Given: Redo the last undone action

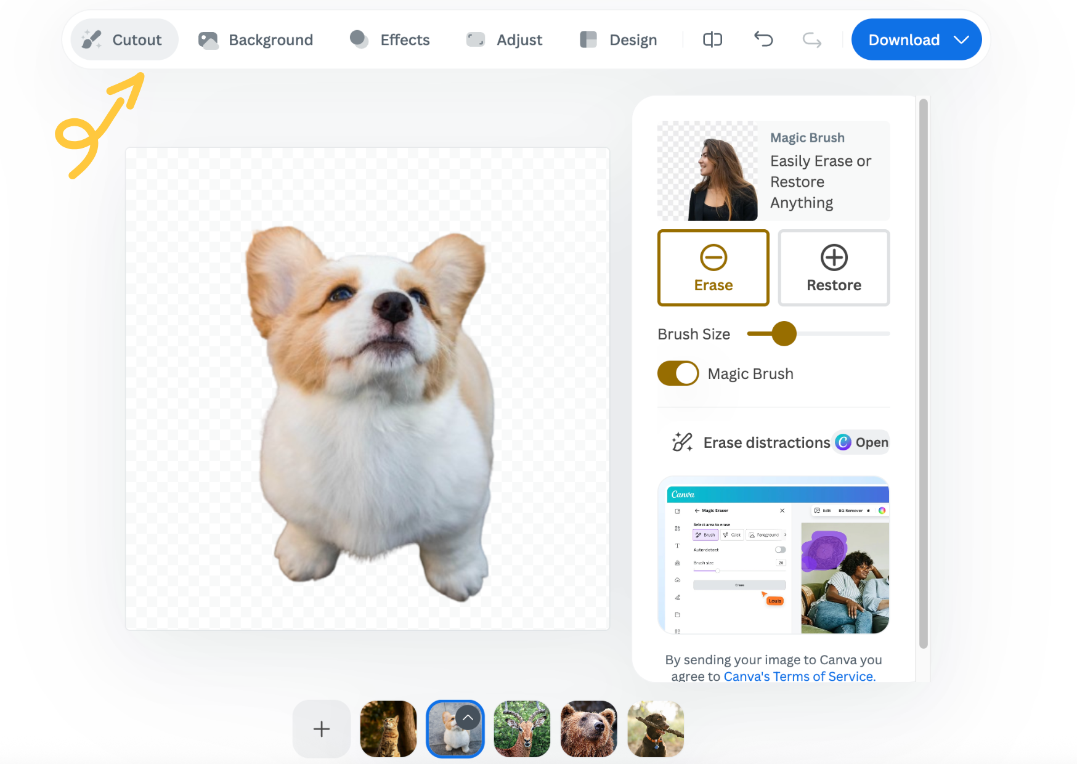Looking at the screenshot, I should (812, 40).
